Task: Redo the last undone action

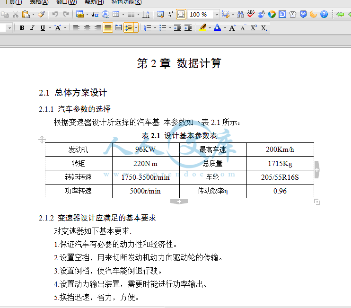Action: point(66,15)
